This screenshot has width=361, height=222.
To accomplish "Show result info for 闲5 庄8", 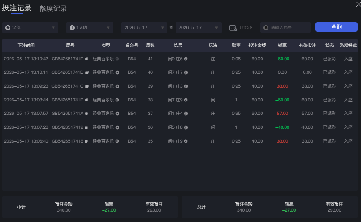I will pos(186,127).
